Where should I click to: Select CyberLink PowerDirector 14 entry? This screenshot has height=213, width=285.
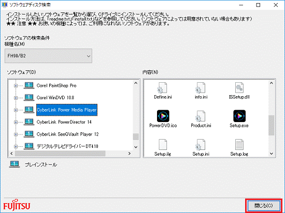(x=64, y=122)
